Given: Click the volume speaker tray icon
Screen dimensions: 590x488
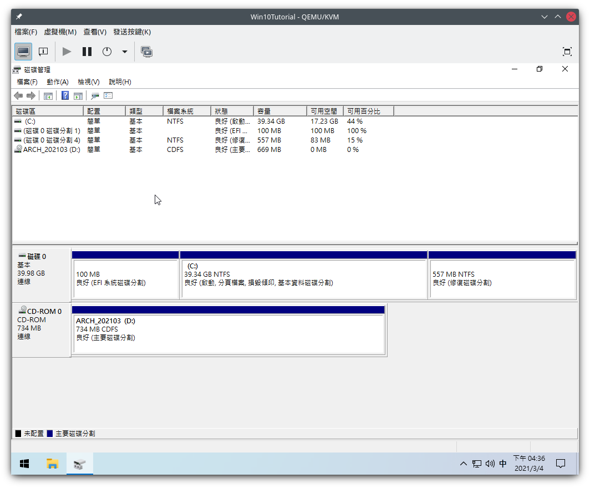Looking at the screenshot, I should click(490, 464).
